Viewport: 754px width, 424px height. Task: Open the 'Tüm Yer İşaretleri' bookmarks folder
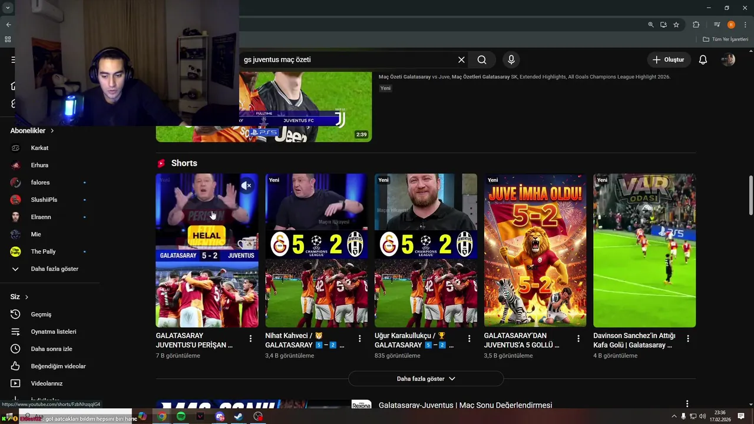(726, 39)
